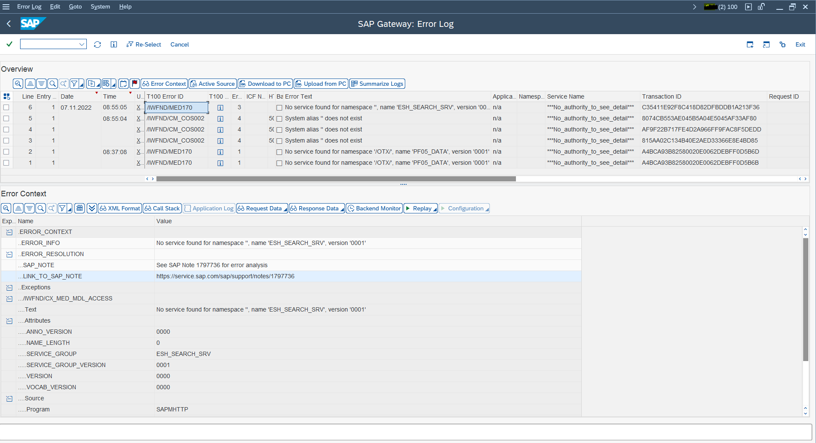Click the grid icon in Error Context toolbar

(x=80, y=208)
